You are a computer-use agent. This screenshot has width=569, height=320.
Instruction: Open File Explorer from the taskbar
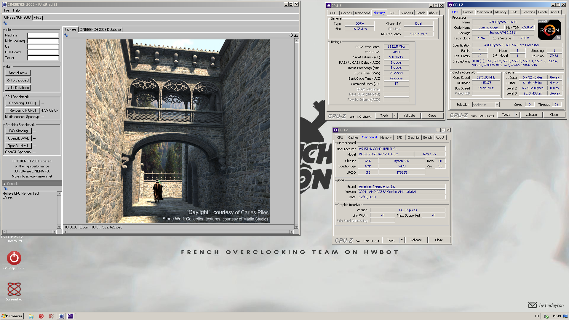pos(31,316)
